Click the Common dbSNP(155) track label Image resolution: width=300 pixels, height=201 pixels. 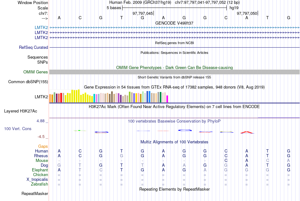pyautogui.click(x=28, y=82)
